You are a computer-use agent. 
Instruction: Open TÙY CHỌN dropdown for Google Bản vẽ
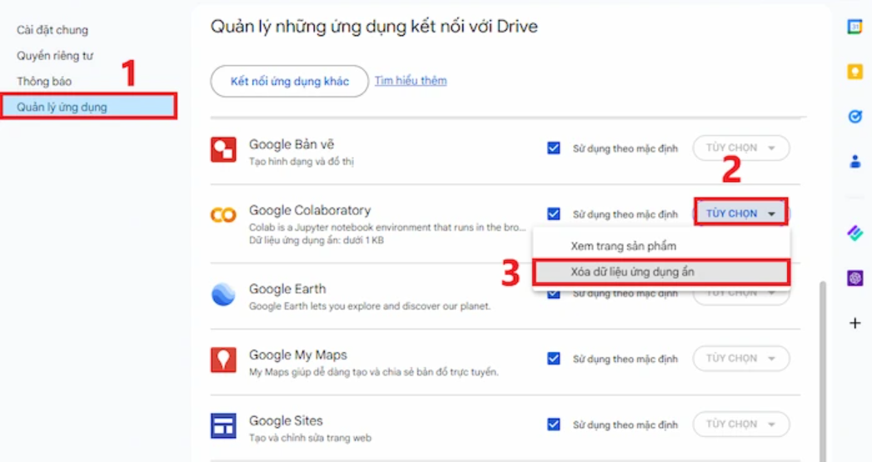pyautogui.click(x=740, y=148)
